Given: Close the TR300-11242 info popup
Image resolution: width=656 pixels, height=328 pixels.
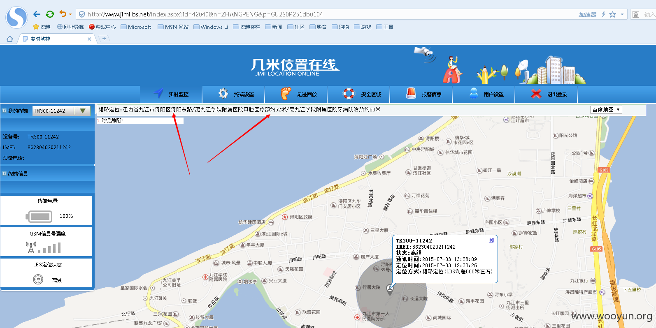Looking at the screenshot, I should 491,240.
